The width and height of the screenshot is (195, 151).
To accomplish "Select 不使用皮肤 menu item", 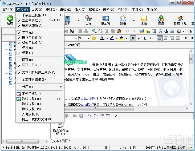I will [40, 94].
